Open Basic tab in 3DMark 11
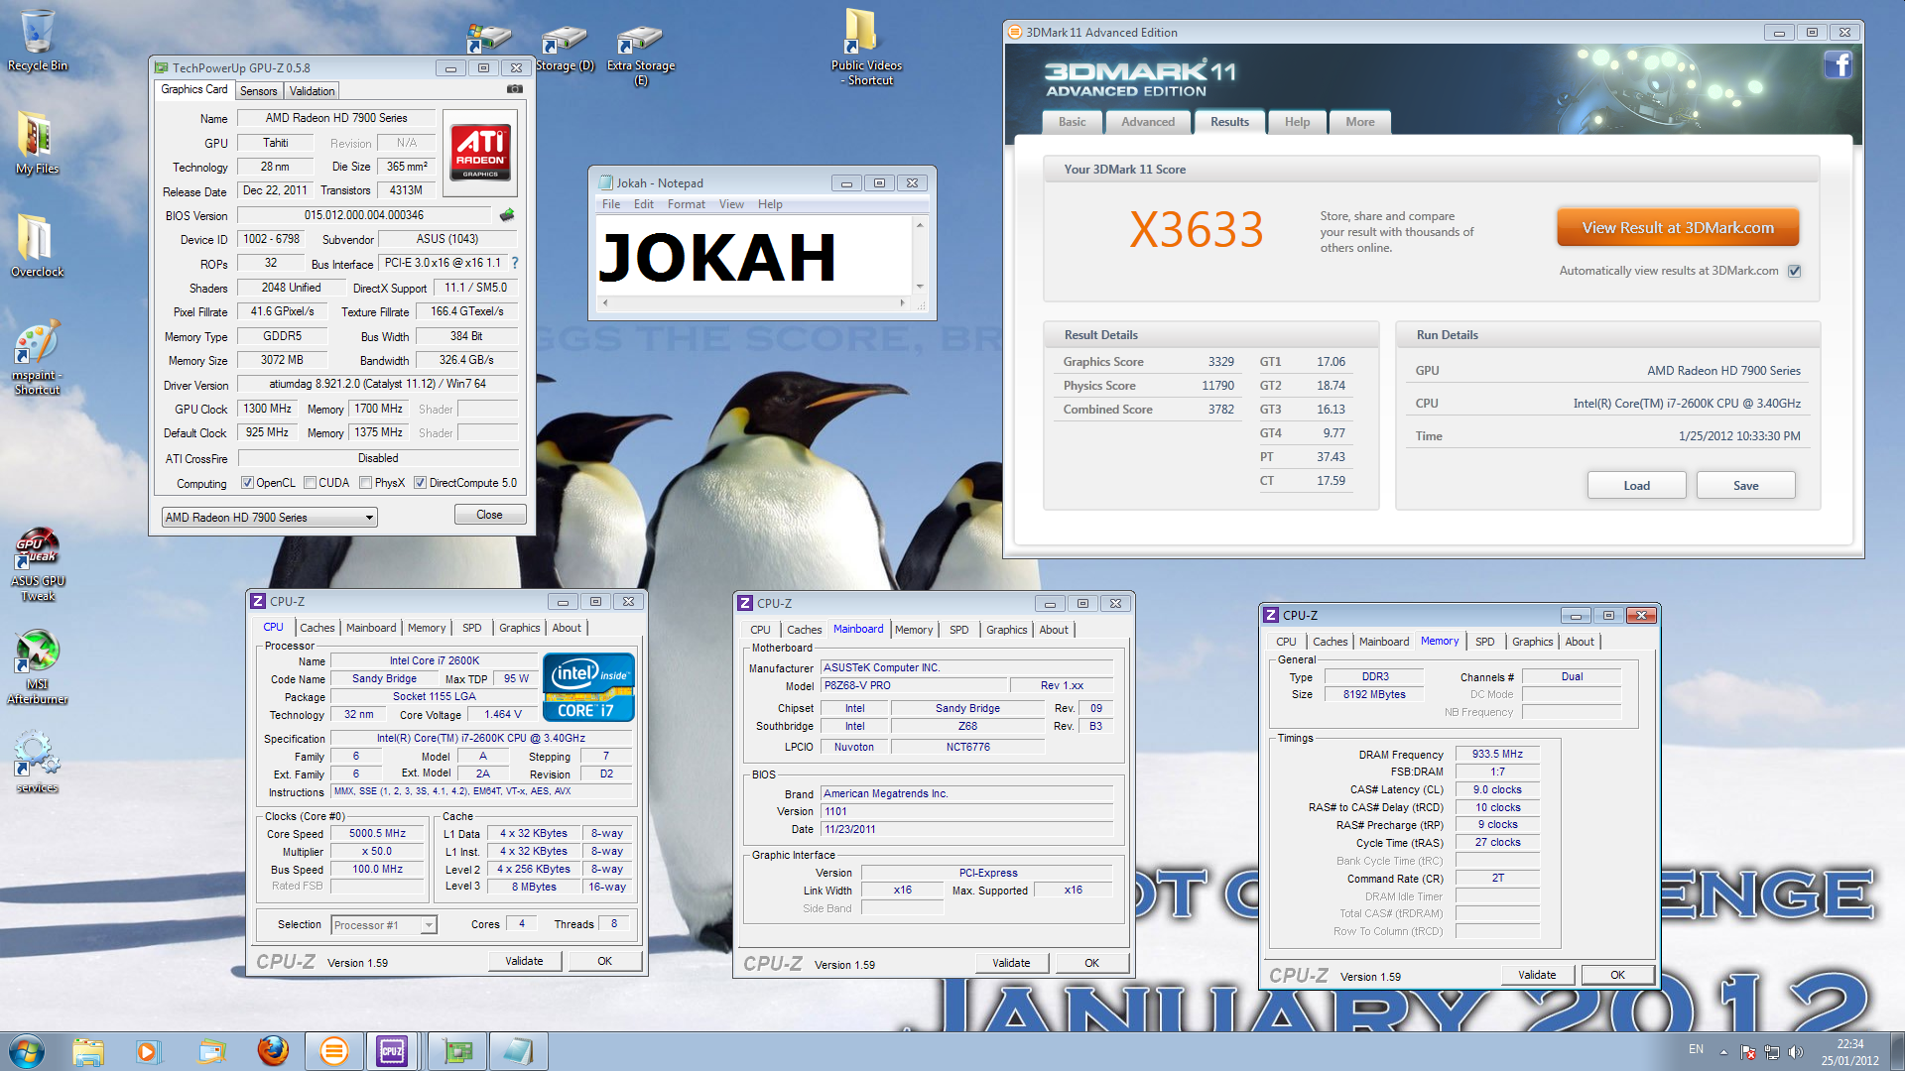1905x1071 pixels. click(1072, 122)
